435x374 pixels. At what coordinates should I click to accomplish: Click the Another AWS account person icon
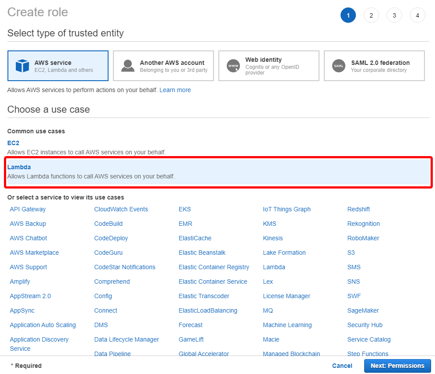[x=128, y=66]
